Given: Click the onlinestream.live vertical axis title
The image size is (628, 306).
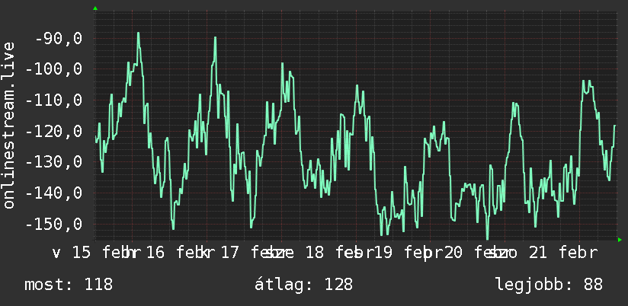Looking at the screenshot, I should tap(8, 125).
